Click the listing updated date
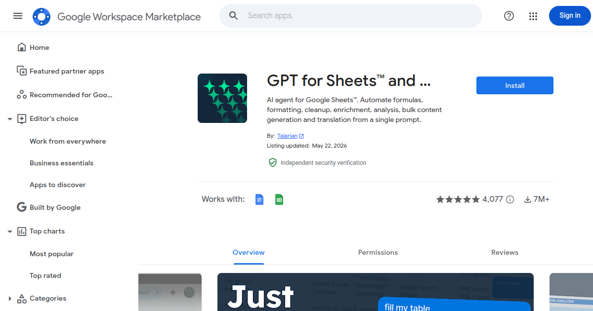 click(x=330, y=146)
